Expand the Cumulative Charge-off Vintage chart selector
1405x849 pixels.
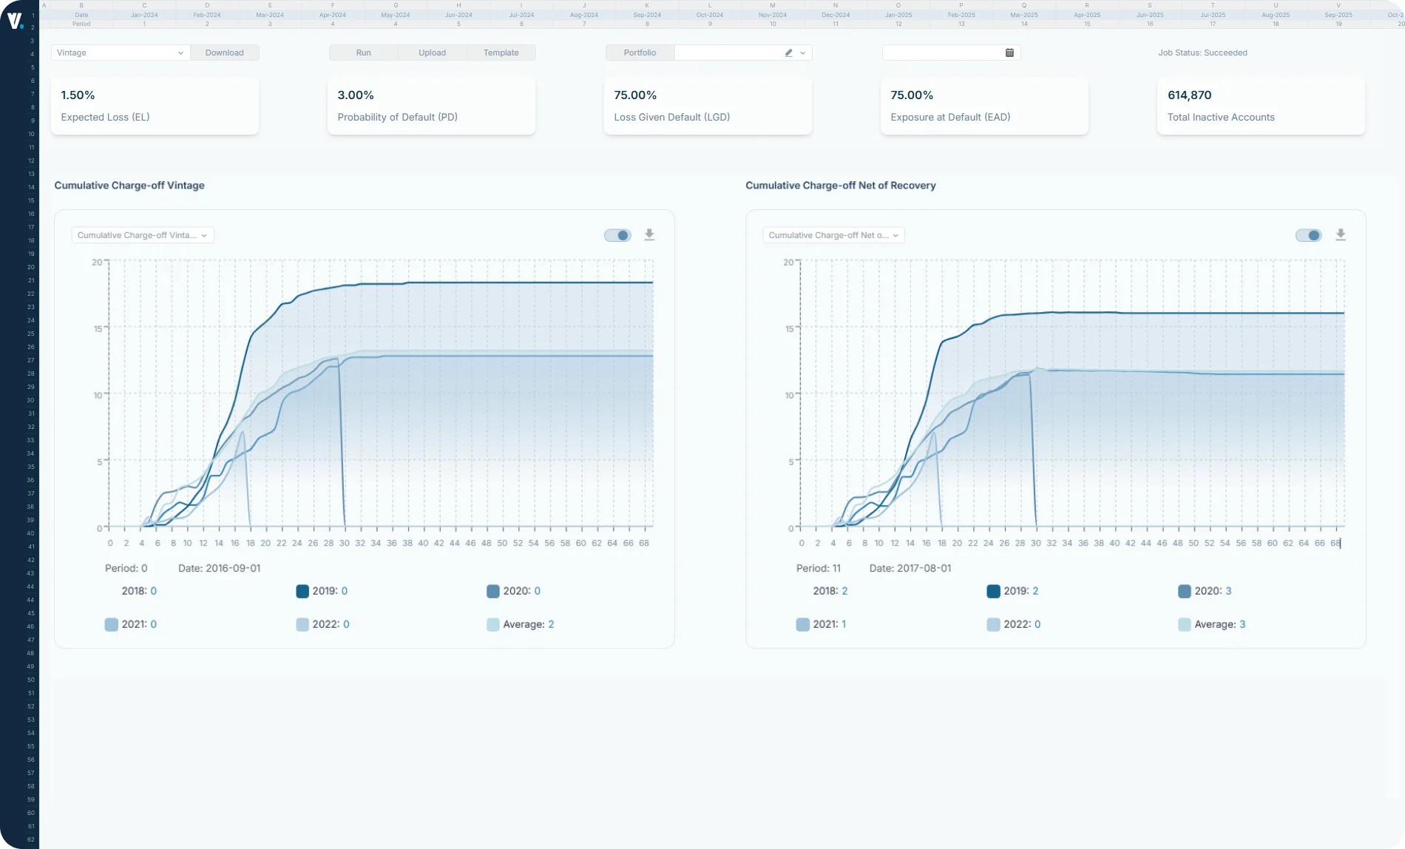tap(142, 234)
